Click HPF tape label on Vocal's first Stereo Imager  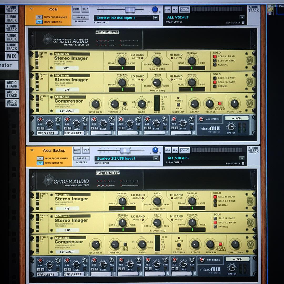click(x=67, y=68)
